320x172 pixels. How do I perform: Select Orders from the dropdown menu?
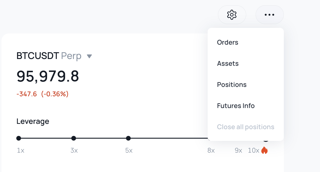[x=228, y=42]
